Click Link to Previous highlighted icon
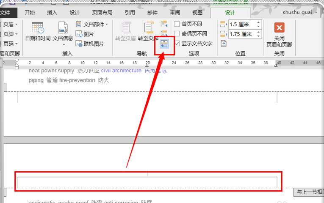324x203 pixels. (164, 44)
